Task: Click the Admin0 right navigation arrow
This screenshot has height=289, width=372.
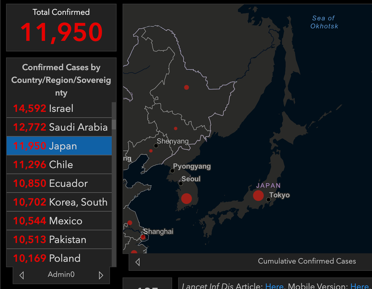Action: (x=100, y=275)
